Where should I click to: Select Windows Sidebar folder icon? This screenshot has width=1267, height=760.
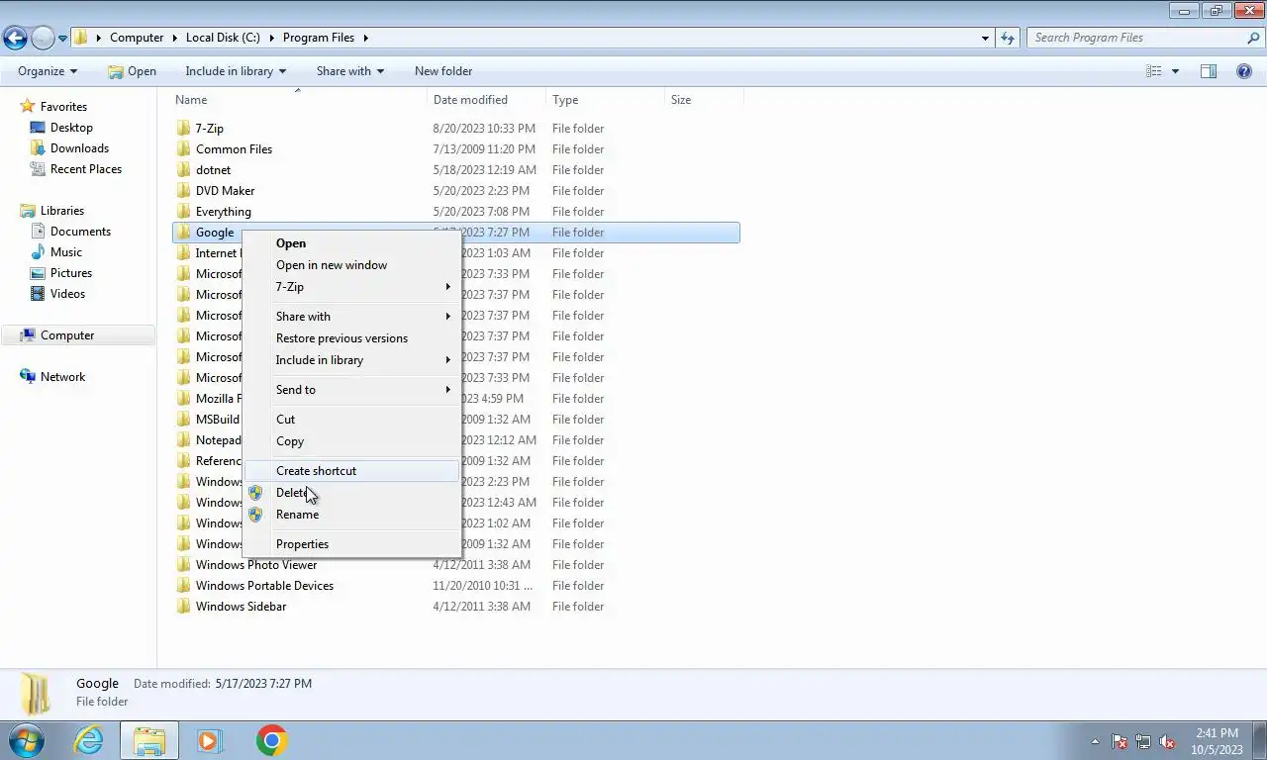[183, 607]
